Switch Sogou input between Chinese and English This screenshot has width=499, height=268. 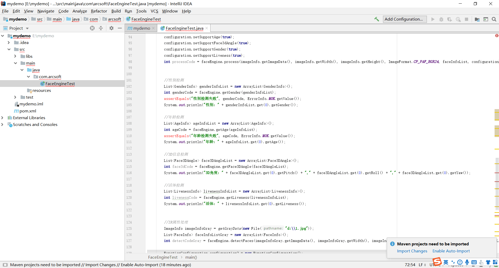coord(446,262)
